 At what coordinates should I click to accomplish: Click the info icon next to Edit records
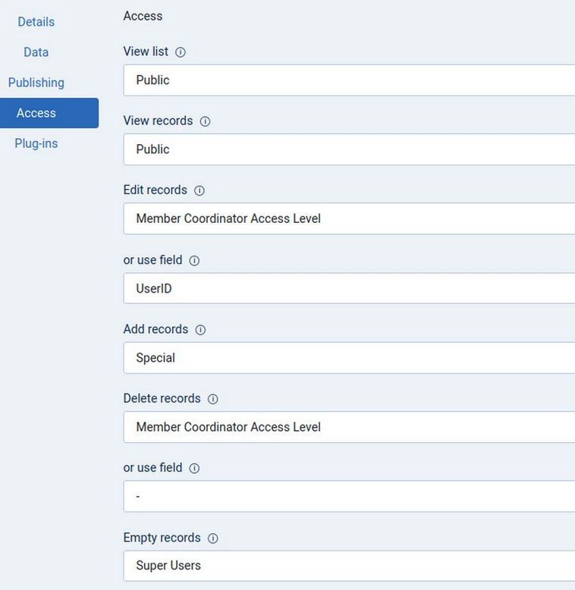[x=200, y=191]
